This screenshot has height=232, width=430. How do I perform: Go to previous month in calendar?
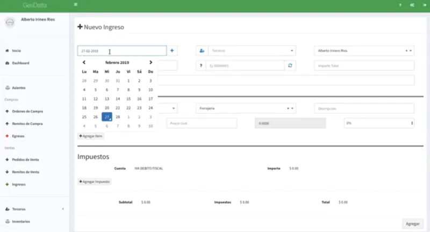84,62
